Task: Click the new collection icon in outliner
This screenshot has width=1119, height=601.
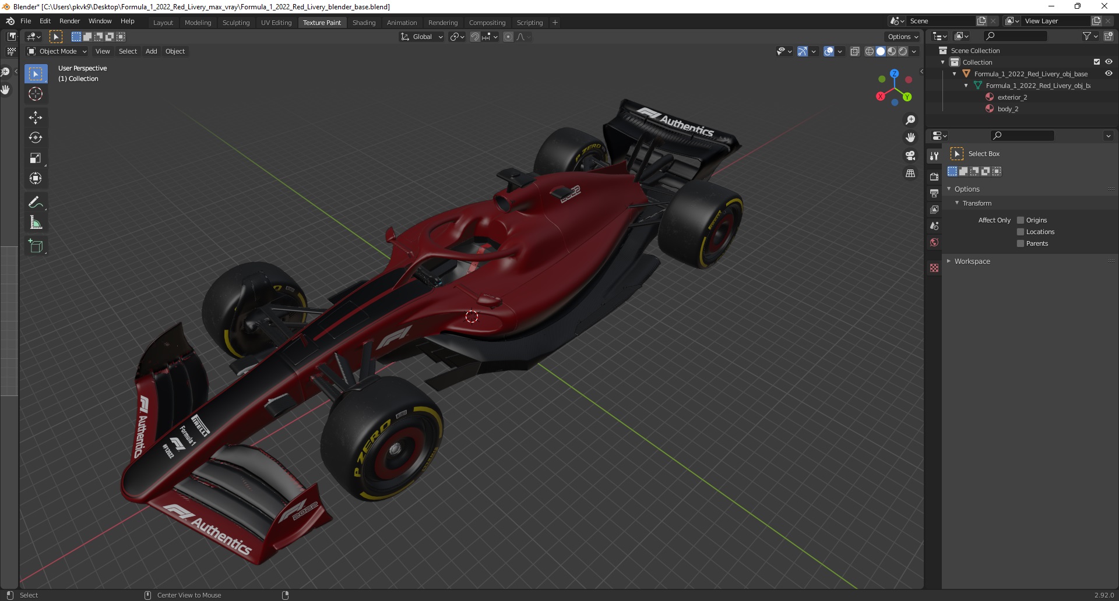Action: coord(1109,36)
